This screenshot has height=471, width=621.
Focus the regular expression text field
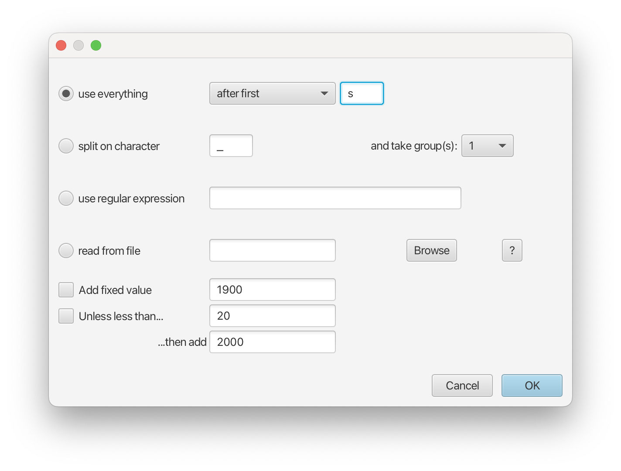[x=335, y=198]
